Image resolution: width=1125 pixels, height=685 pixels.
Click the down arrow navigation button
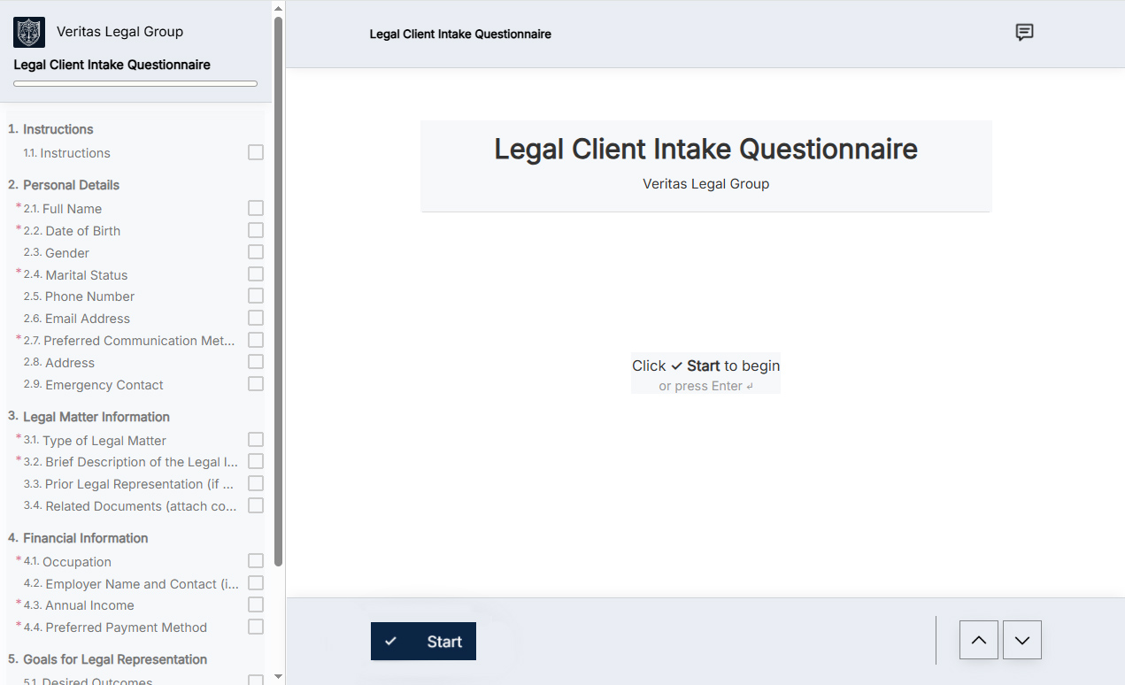pos(1022,640)
